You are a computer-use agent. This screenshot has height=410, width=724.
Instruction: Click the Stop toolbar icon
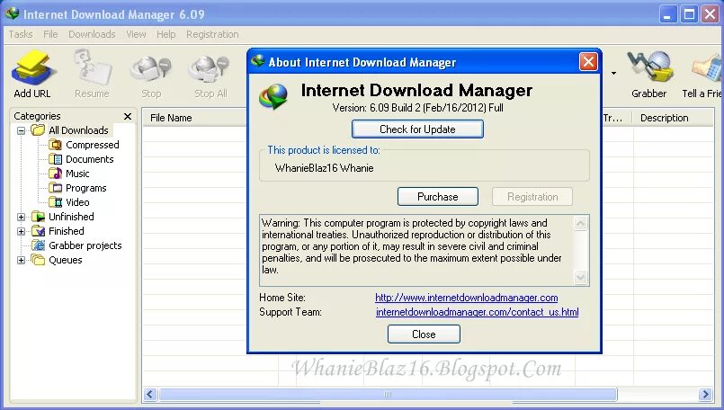[151, 69]
